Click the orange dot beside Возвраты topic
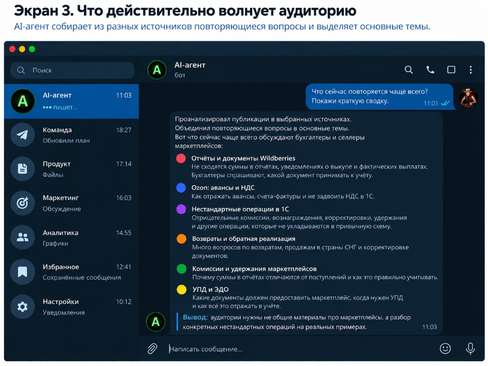This screenshot has width=488, height=366. click(182, 239)
